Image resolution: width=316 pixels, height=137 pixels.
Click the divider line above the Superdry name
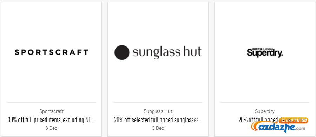(x=265, y=103)
